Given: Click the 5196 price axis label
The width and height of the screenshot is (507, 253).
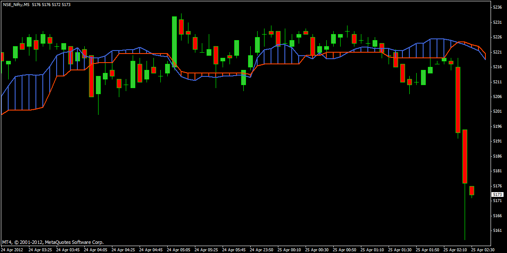Looking at the screenshot, I should pyautogui.click(x=497, y=126).
